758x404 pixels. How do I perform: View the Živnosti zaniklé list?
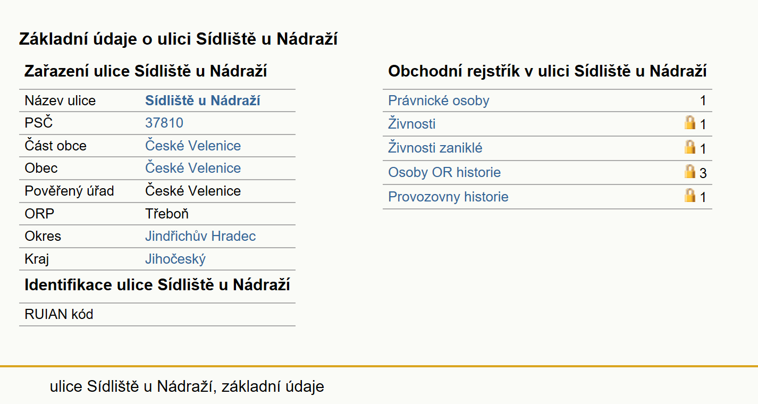coord(435,148)
